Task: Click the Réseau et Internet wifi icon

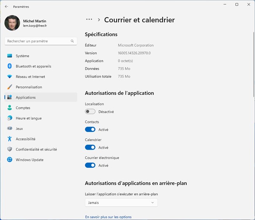Action: [10, 76]
